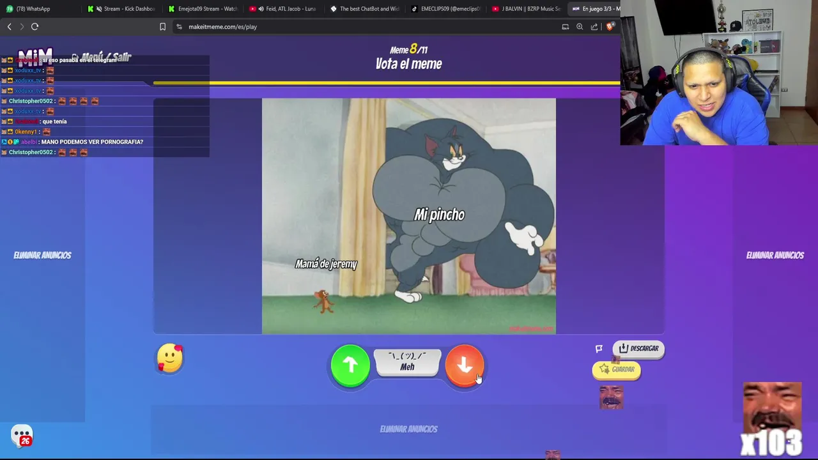Bookmark the page with the bookmark icon

(x=162, y=26)
